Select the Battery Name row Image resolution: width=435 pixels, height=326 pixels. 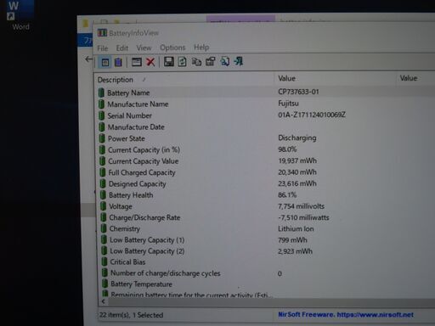(265, 93)
